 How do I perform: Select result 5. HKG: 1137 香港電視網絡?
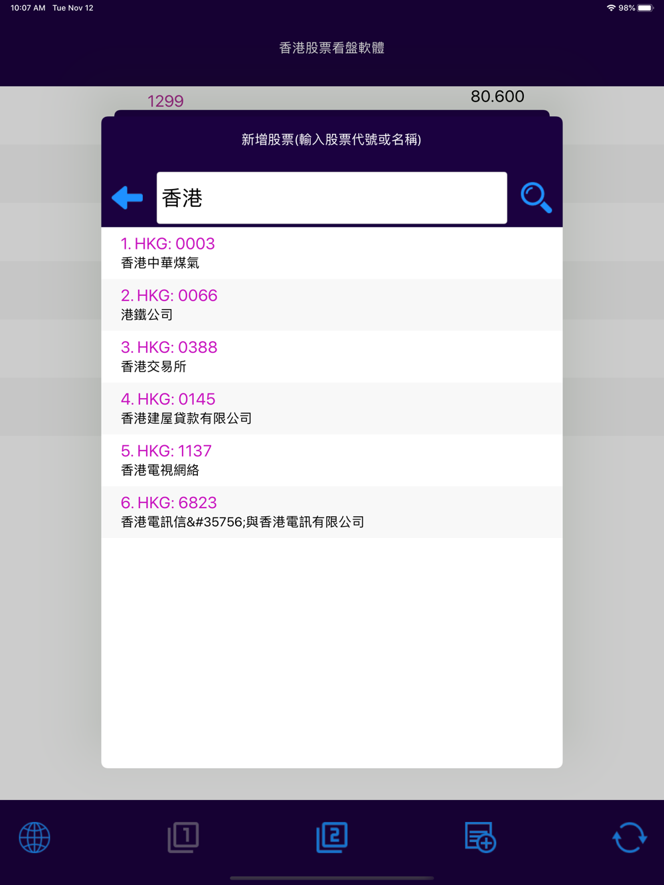click(x=332, y=460)
